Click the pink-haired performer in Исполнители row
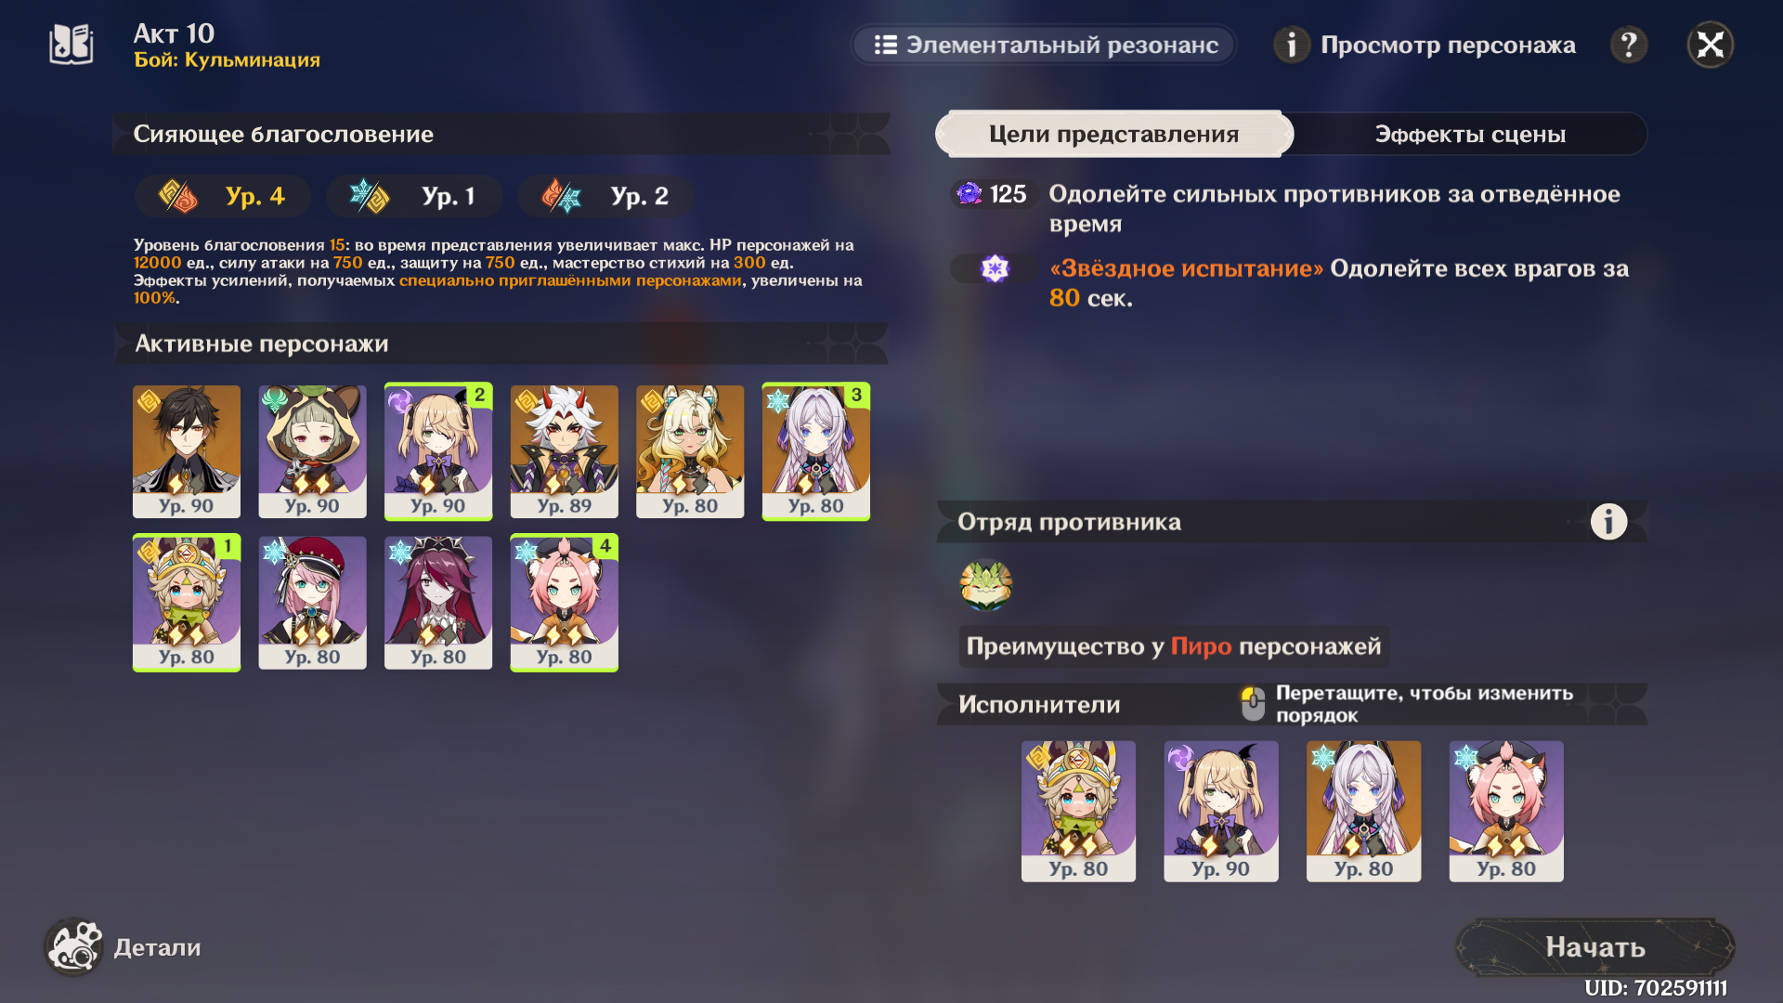1783x1003 pixels. 1505,811
